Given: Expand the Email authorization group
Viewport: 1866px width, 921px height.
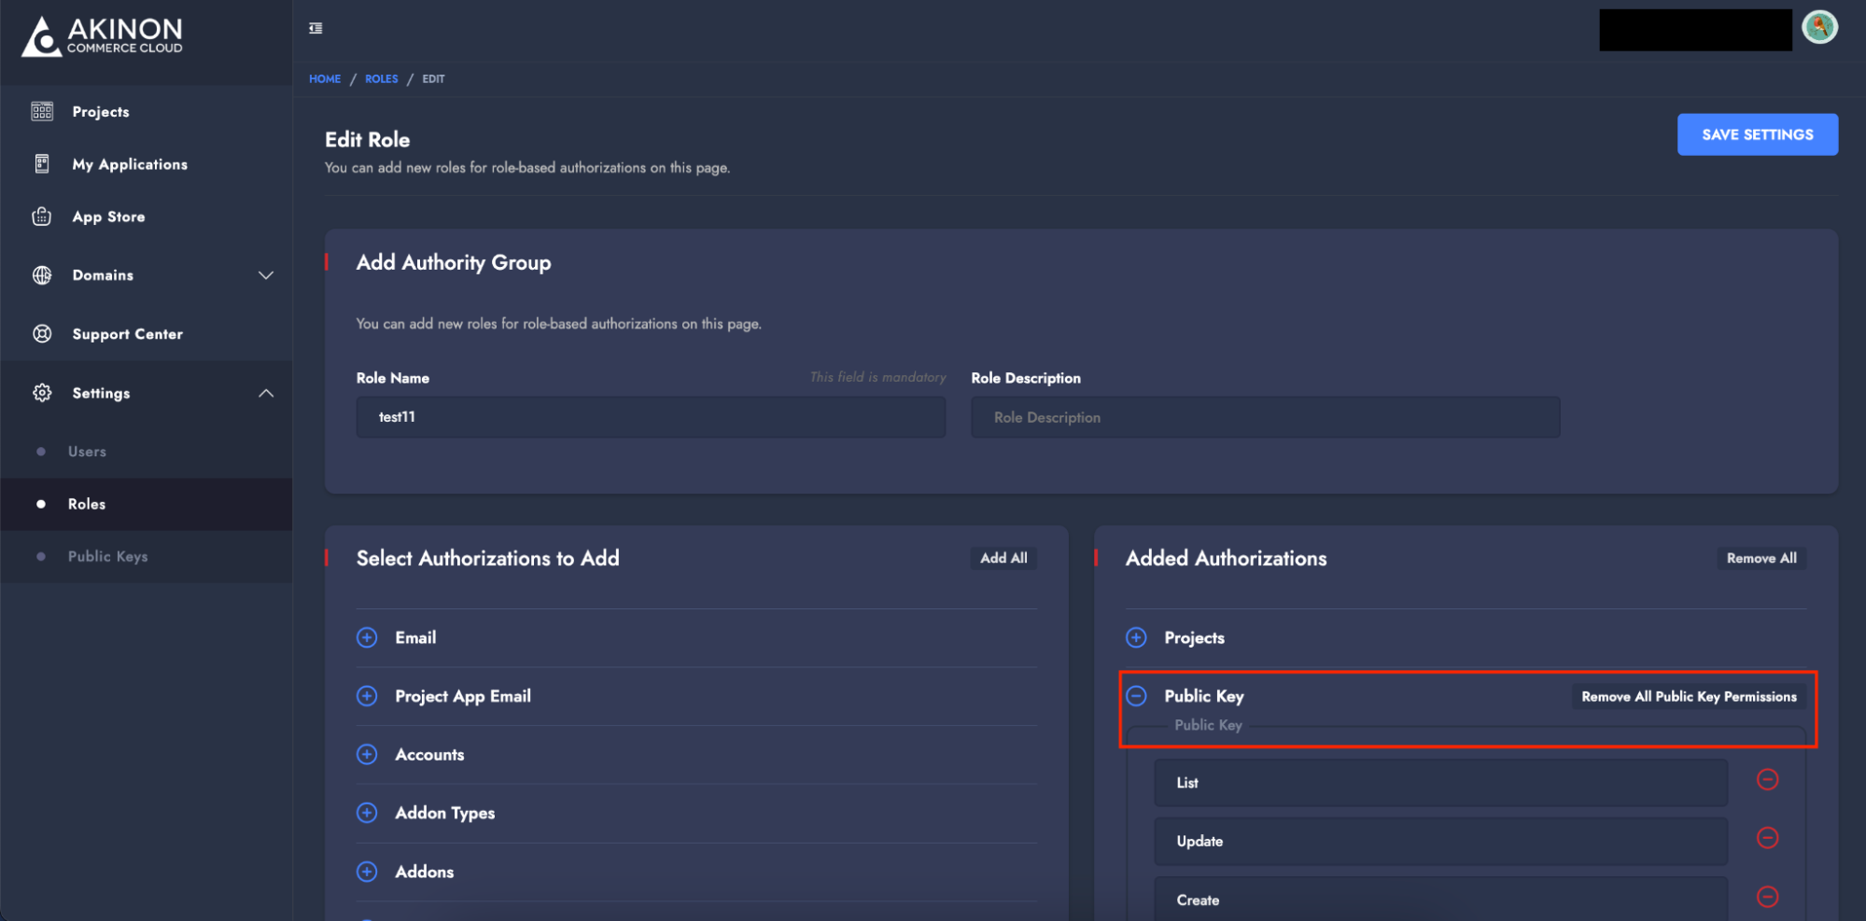Looking at the screenshot, I should click(367, 637).
